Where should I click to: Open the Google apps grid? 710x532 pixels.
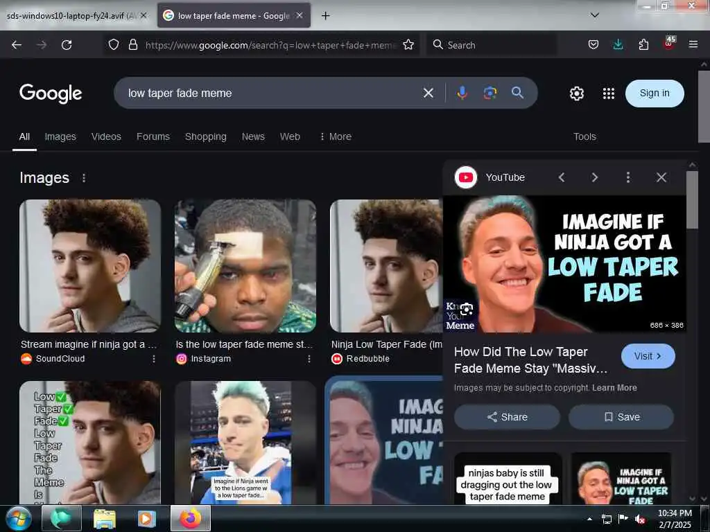609,94
